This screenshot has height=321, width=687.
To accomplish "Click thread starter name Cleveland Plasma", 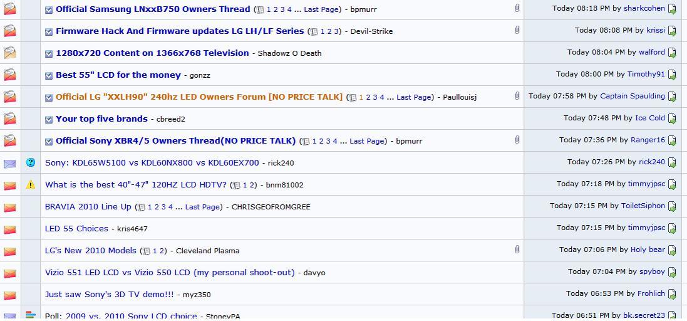I will pos(208,251).
